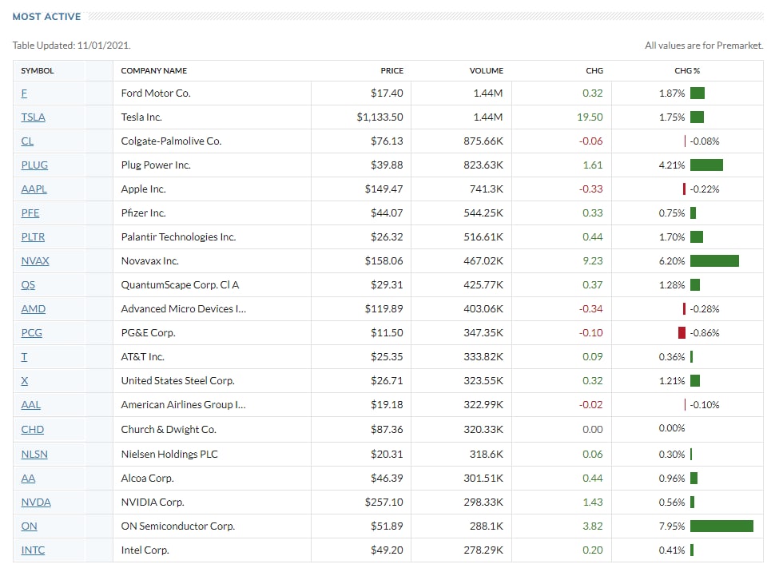Select Intel Corp. volume 278.29K
The height and width of the screenshot is (572, 775).
[x=483, y=550]
